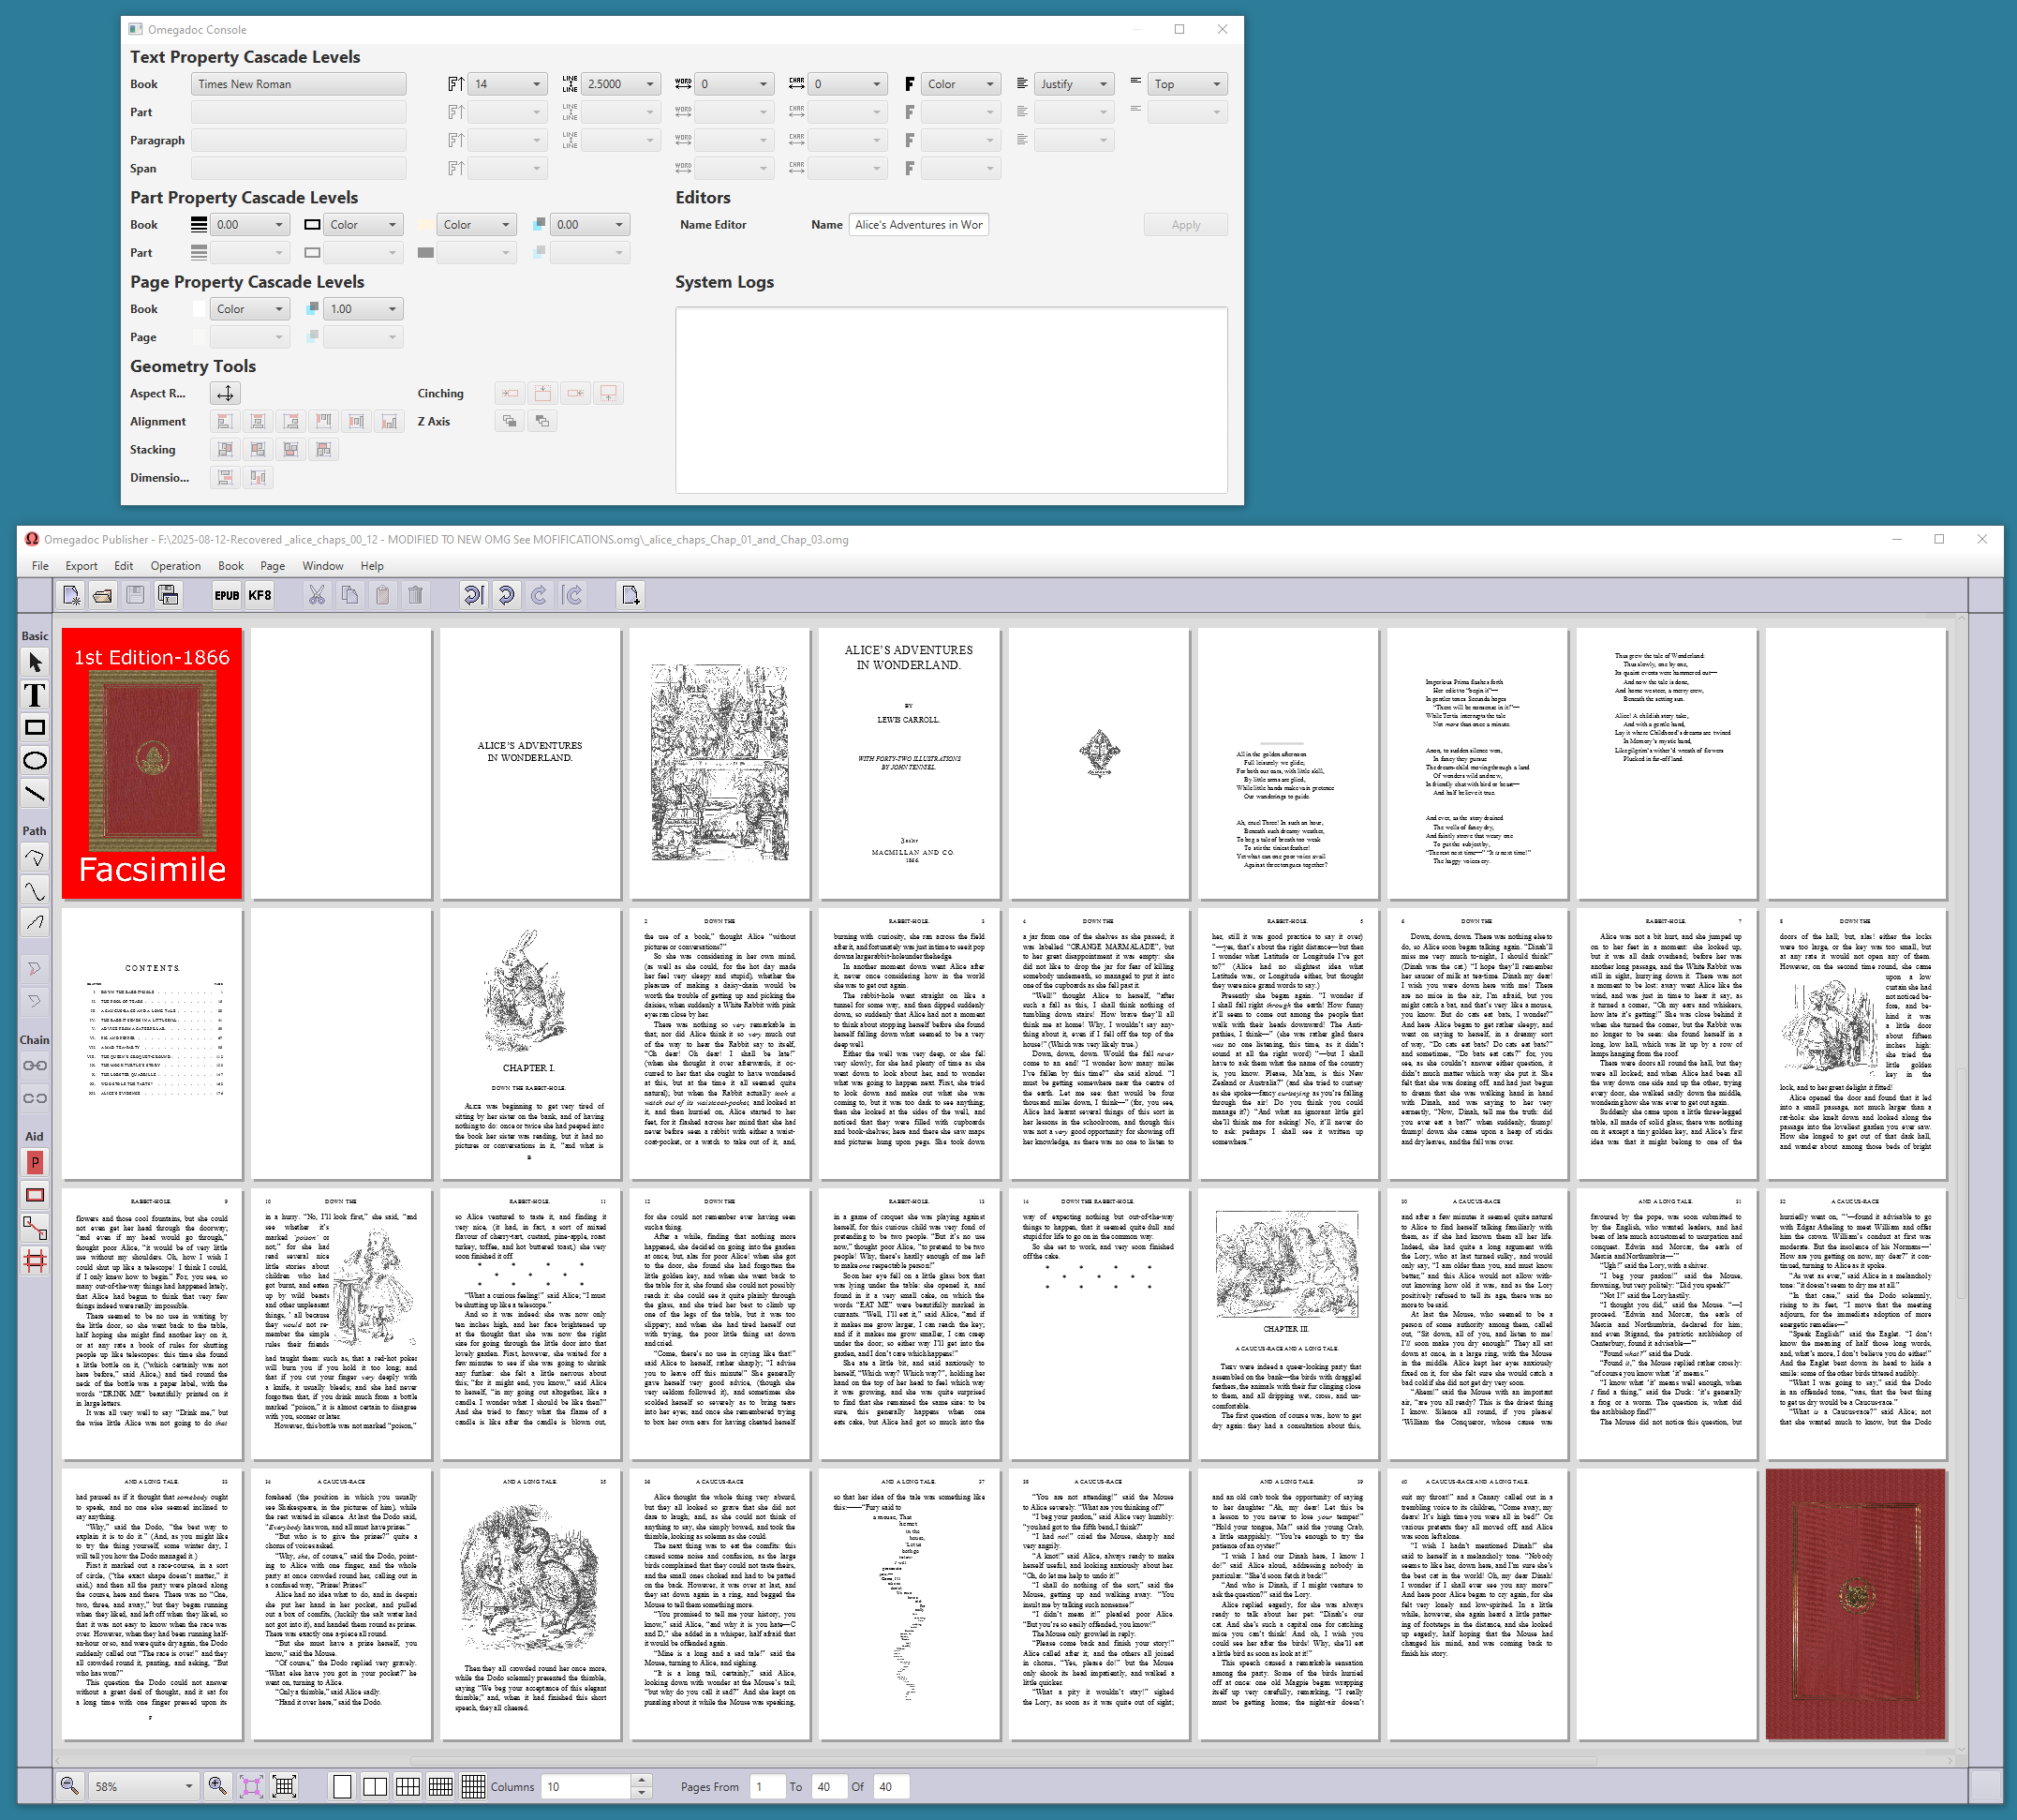Select the chain link tool
Screen dimensions: 2017x1820
35,1066
